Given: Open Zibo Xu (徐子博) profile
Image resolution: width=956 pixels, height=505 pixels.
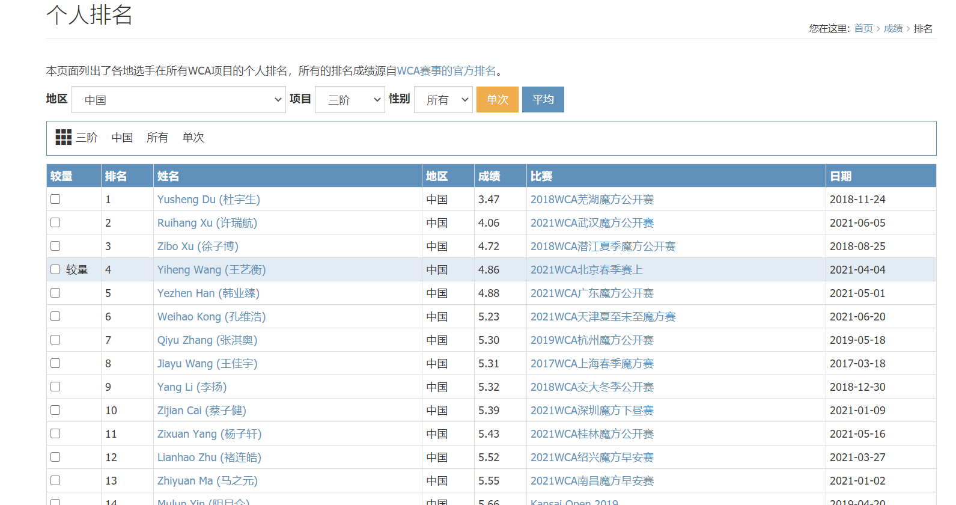Looking at the screenshot, I should (198, 246).
